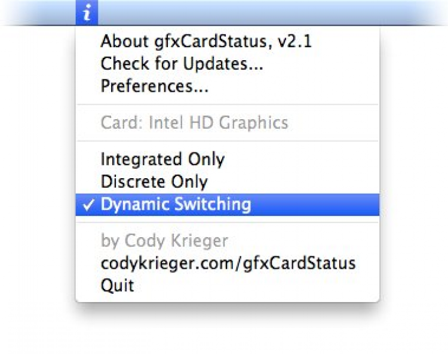Screen dimensions: 448x354
Task: Click the blank area below the Quit menu
Action: (227, 328)
